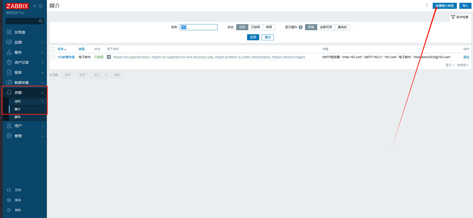Viewport: 473px width, 218px height.
Task: Click the 集成 integrations icon
Action: click(x=9, y=200)
